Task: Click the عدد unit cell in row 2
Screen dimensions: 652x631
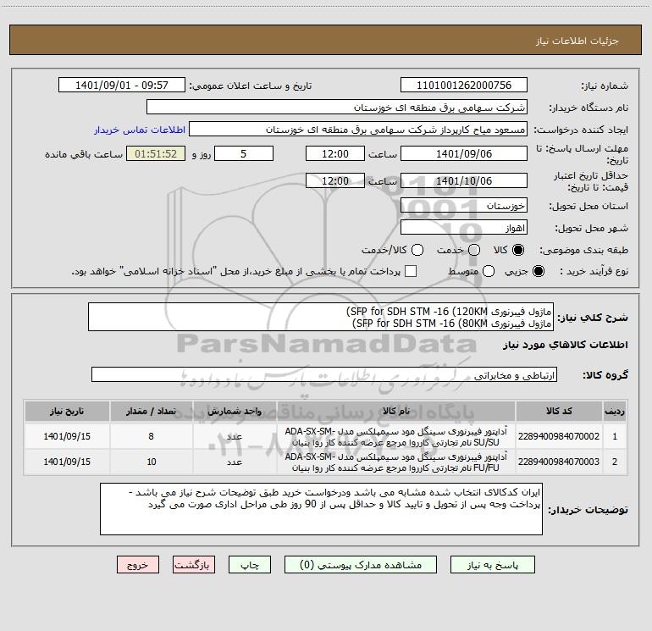Action: pyautogui.click(x=235, y=462)
